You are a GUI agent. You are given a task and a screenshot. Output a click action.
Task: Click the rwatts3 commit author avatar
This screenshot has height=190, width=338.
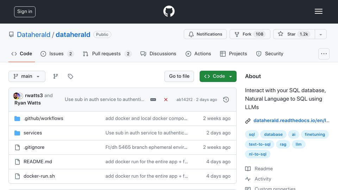pyautogui.click(x=17, y=96)
